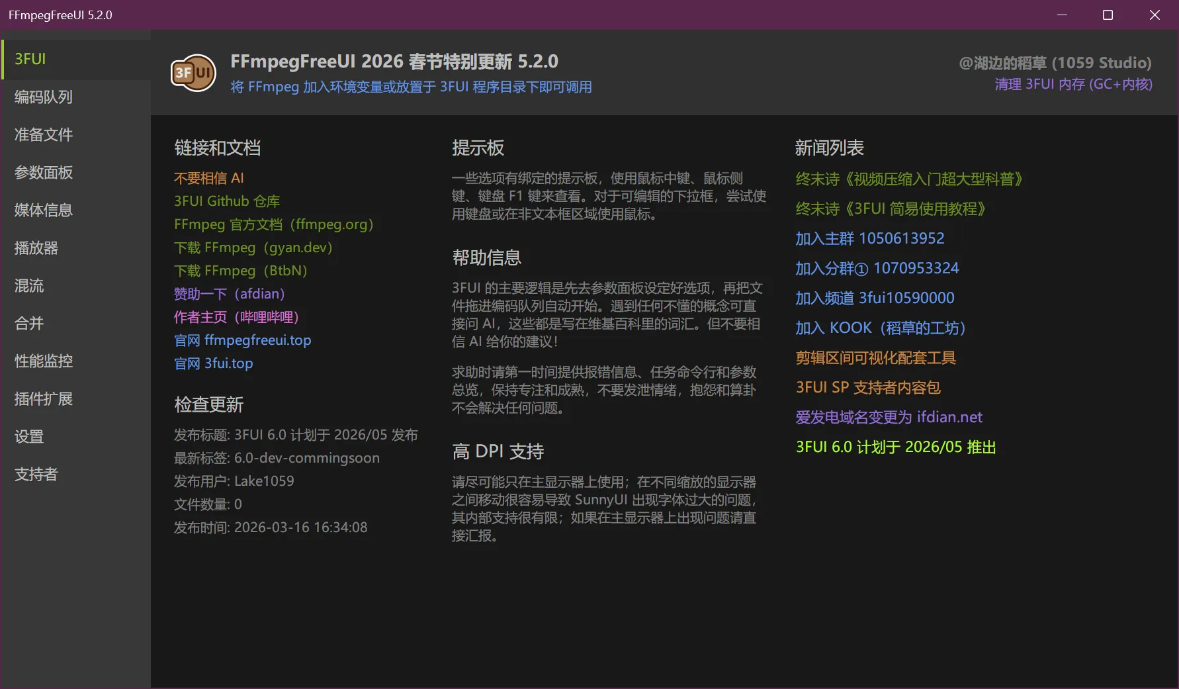
Task: Click the 清理 3FUI 内存 (GC+内核) link
Action: (x=1073, y=85)
